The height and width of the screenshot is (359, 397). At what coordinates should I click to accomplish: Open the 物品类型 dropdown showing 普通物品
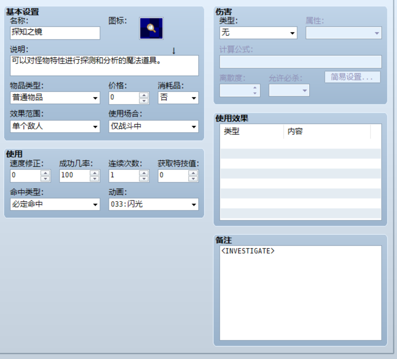55,98
